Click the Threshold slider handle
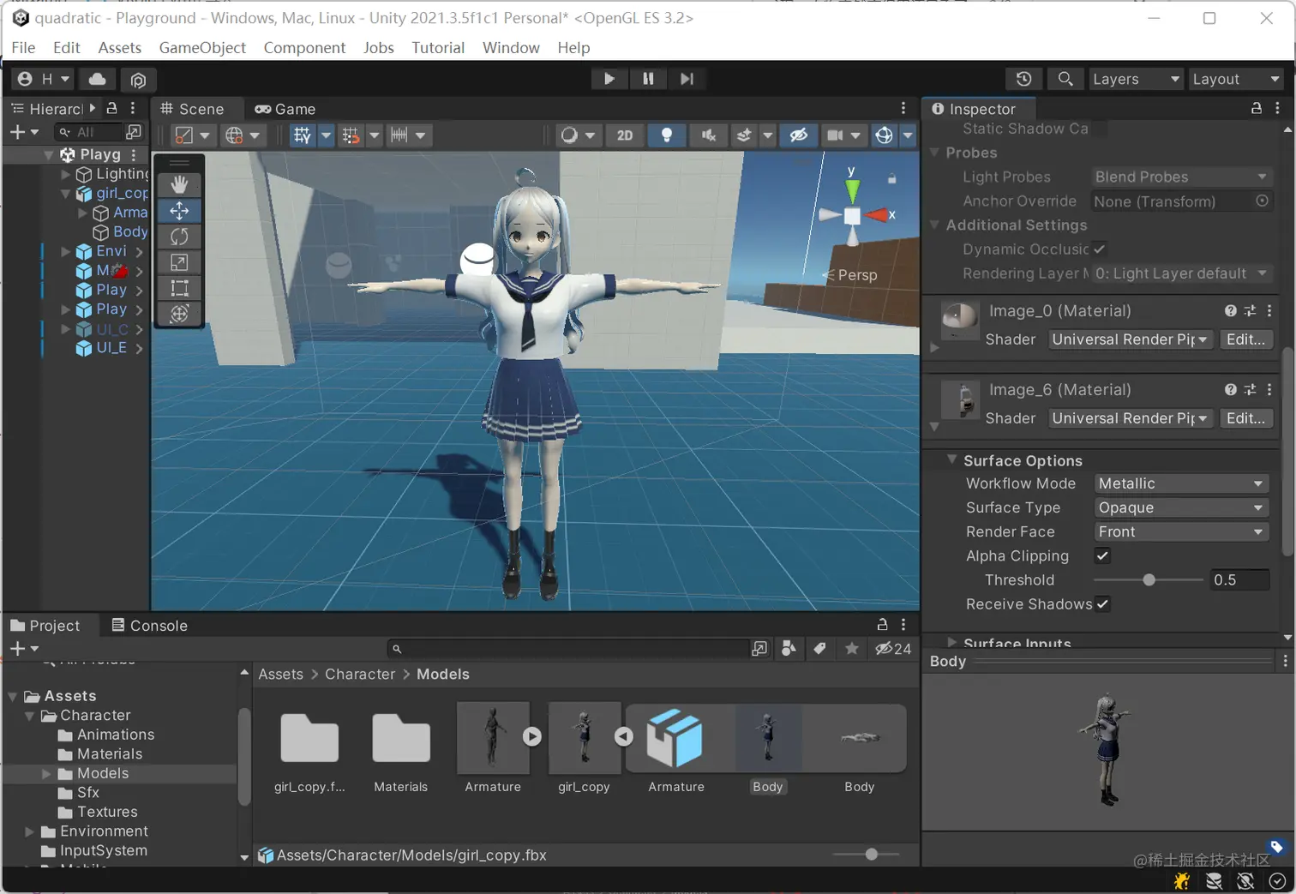Screen dimensions: 1296x894 coord(1149,580)
